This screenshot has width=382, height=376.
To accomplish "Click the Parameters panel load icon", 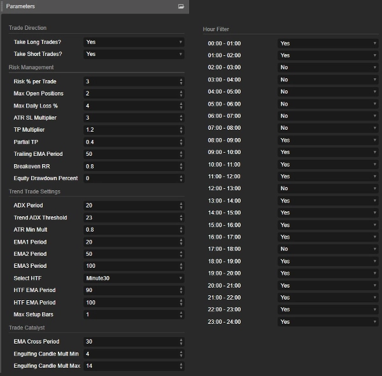I will pyautogui.click(x=181, y=6).
